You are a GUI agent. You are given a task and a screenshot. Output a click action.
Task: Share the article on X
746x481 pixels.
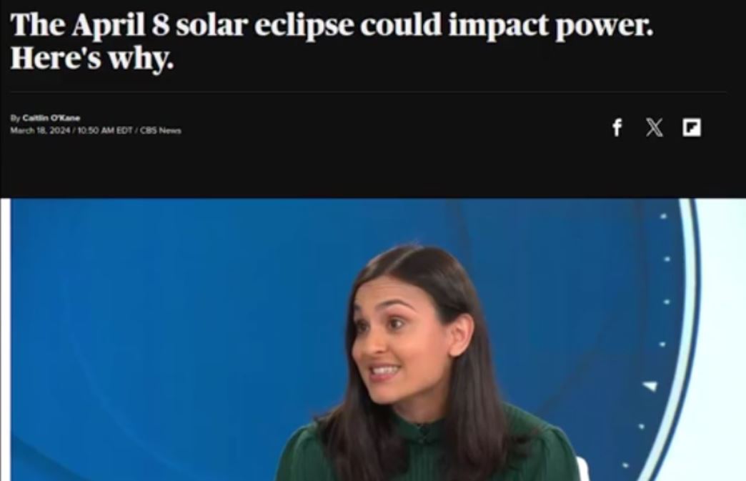(654, 127)
